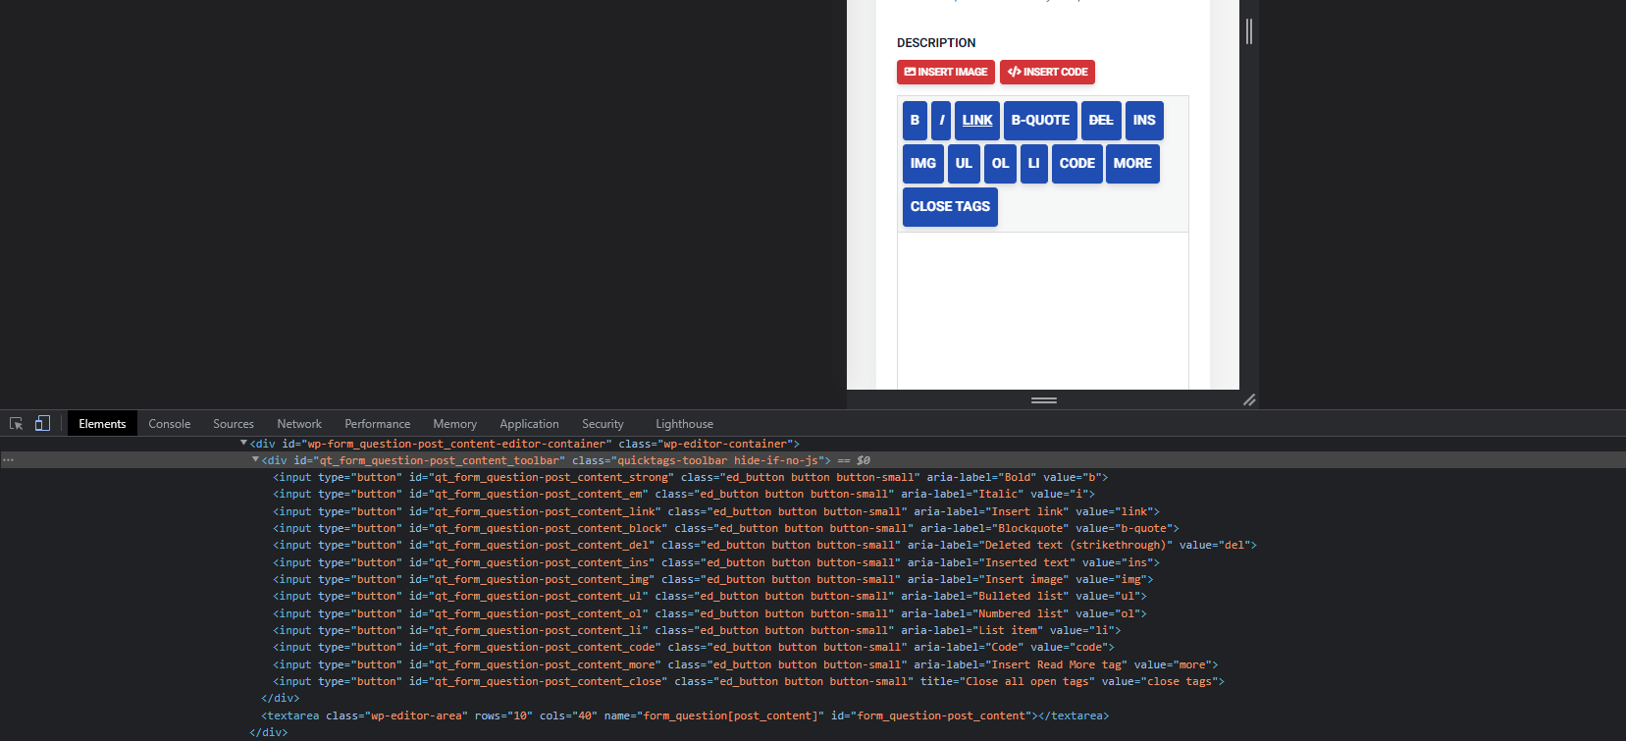Open the Network tab
This screenshot has width=1626, height=741.
pos(299,424)
